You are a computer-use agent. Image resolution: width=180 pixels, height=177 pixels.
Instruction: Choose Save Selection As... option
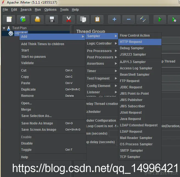(x=52, y=116)
